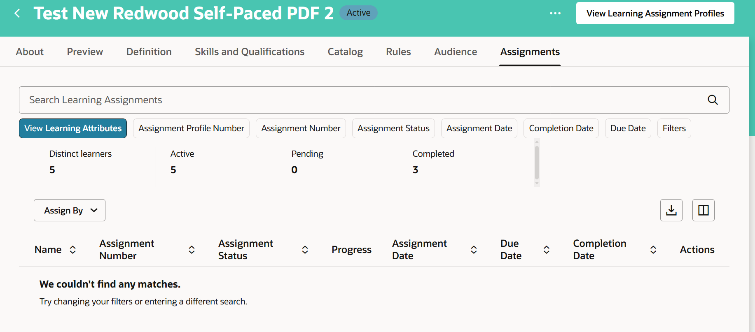
Task: Sort by Due Date column
Action: (x=547, y=250)
